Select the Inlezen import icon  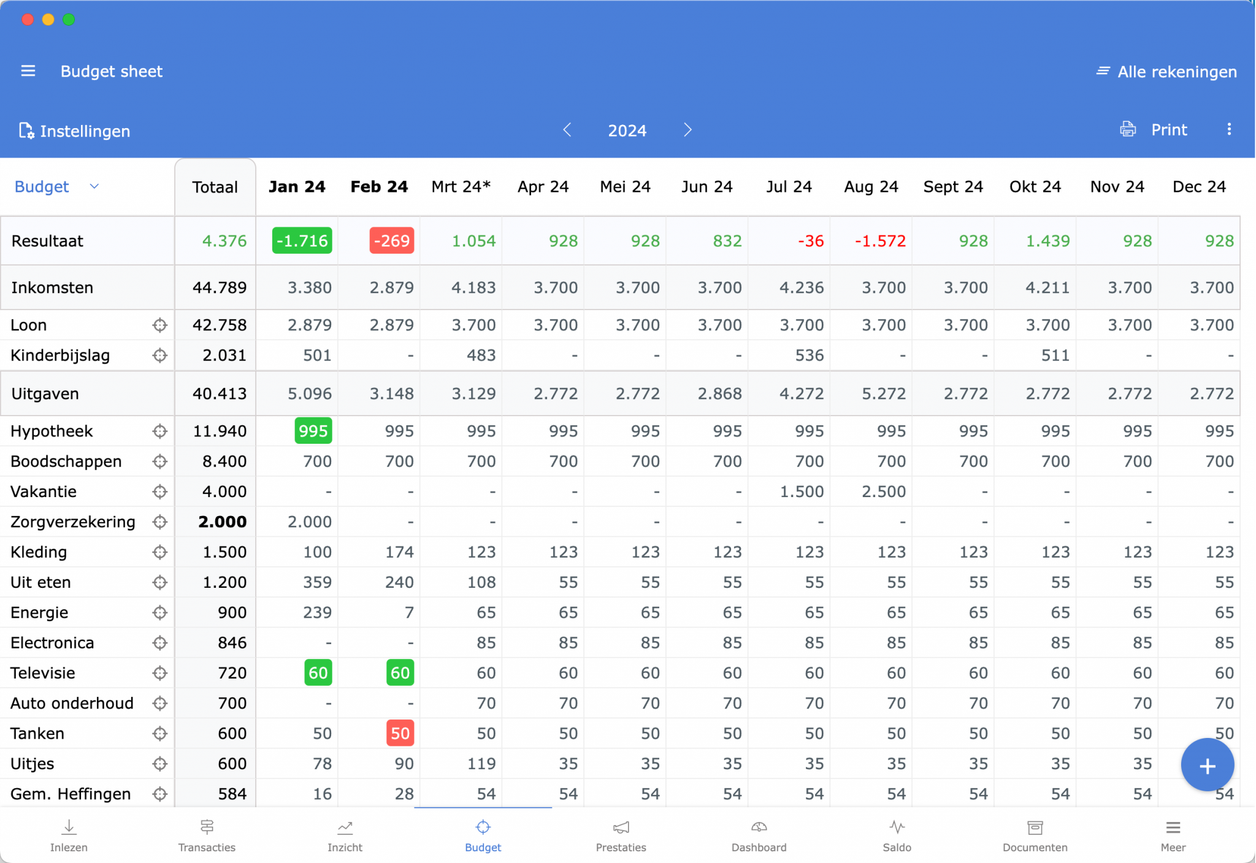tap(69, 827)
